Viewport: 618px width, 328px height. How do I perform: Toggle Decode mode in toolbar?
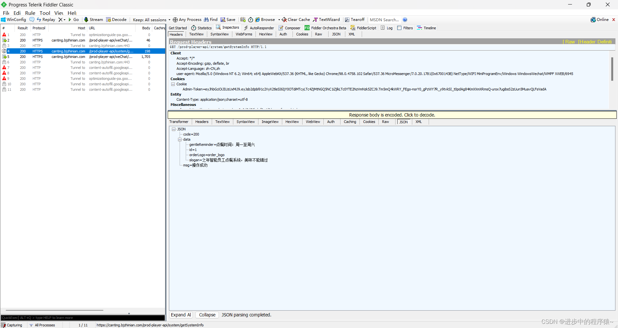point(116,20)
